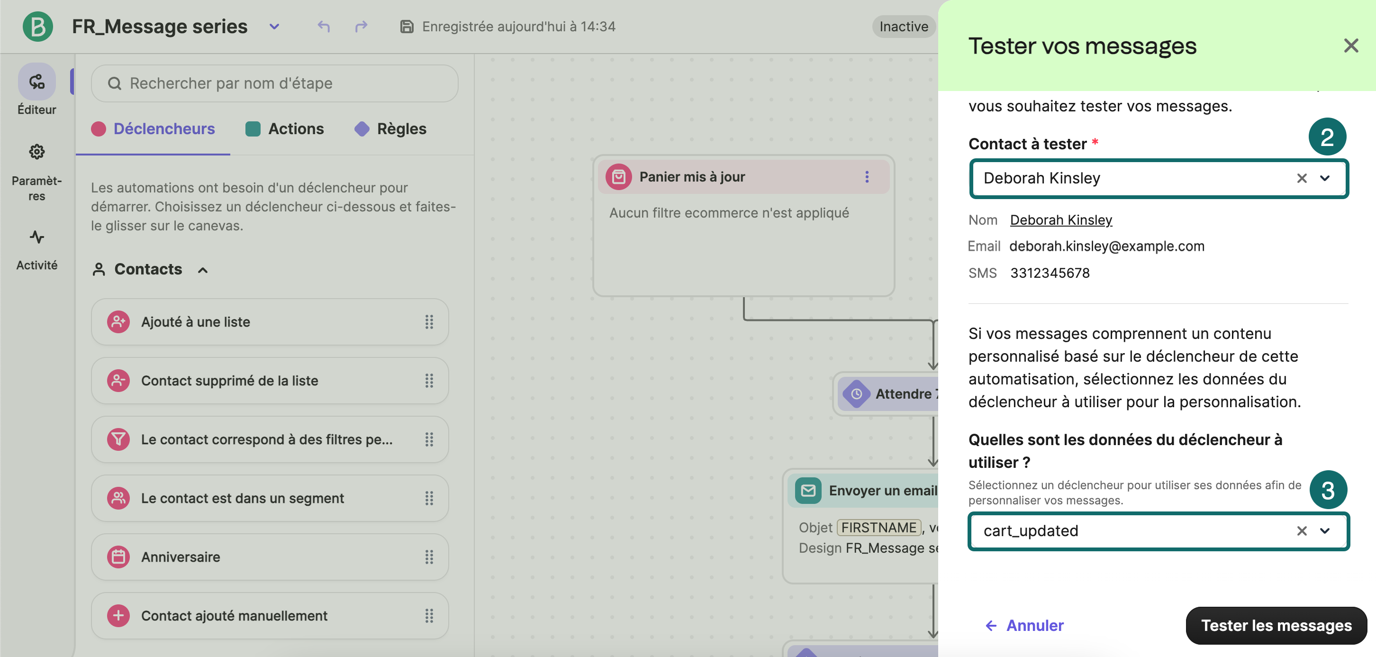
Task: Click the Ajouté à une liste person-plus icon
Action: point(118,322)
